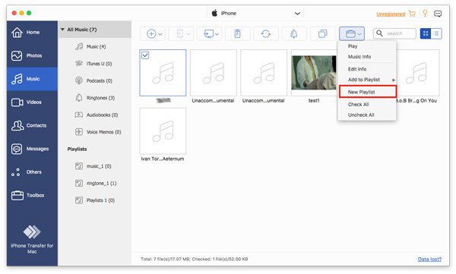Expand the Tools briefcase dropdown arrow

pyautogui.click(x=359, y=34)
